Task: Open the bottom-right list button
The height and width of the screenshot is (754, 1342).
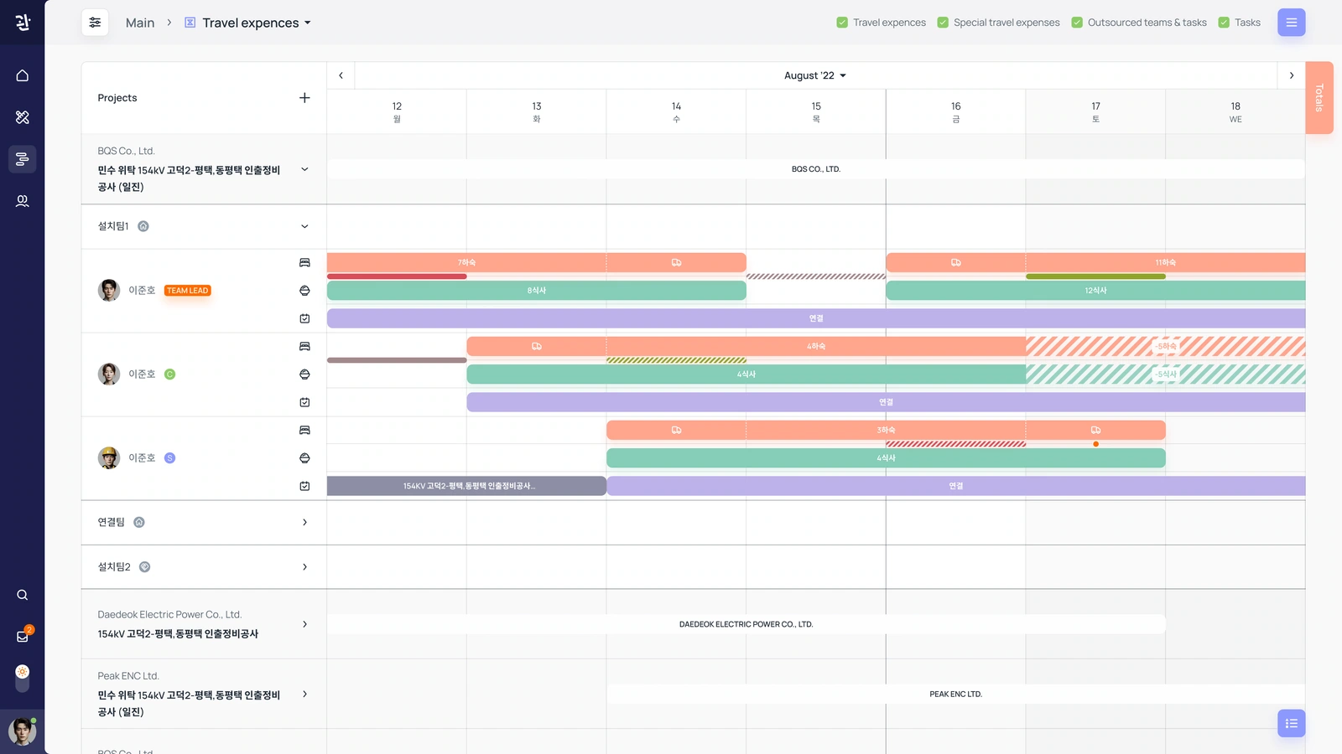Action: (x=1292, y=723)
